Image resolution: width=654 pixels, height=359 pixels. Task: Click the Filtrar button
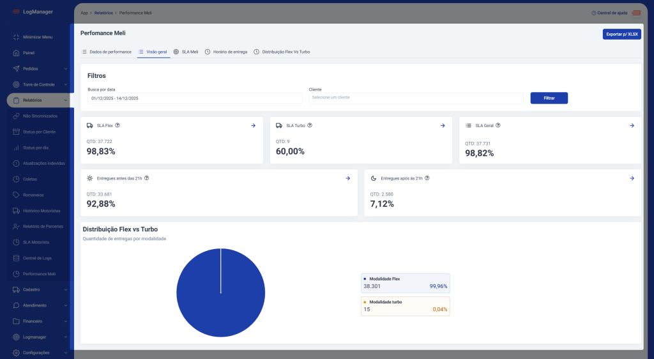coord(549,98)
